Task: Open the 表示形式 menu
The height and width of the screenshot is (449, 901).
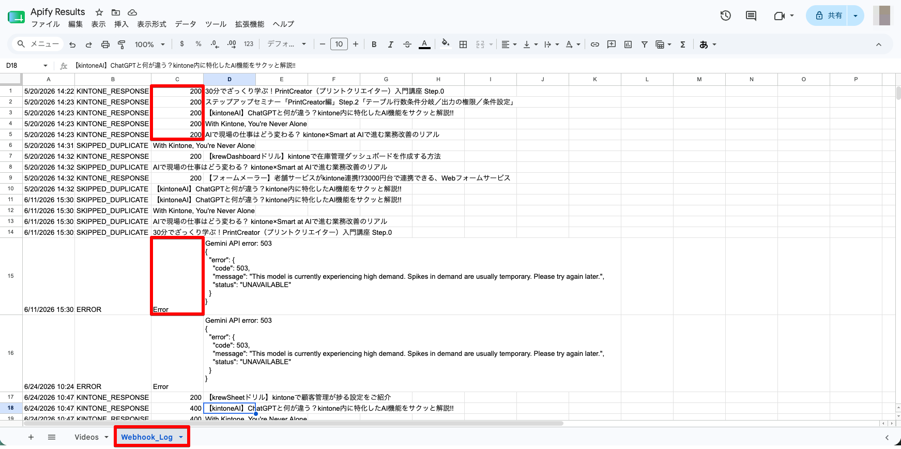Action: 151,24
